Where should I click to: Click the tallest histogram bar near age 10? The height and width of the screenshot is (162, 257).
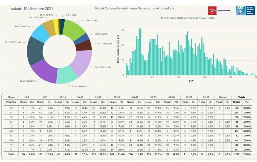(140, 52)
